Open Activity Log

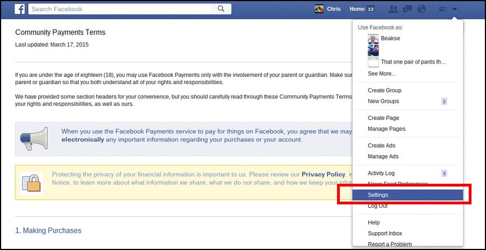pos(381,173)
